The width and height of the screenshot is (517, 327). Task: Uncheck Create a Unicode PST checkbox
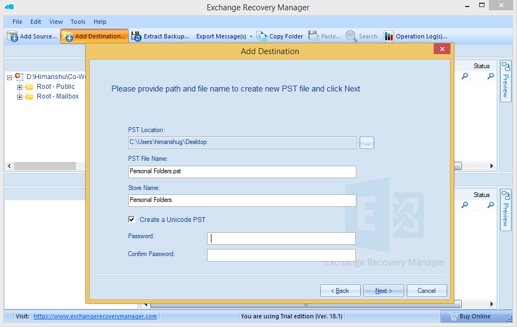click(x=131, y=219)
